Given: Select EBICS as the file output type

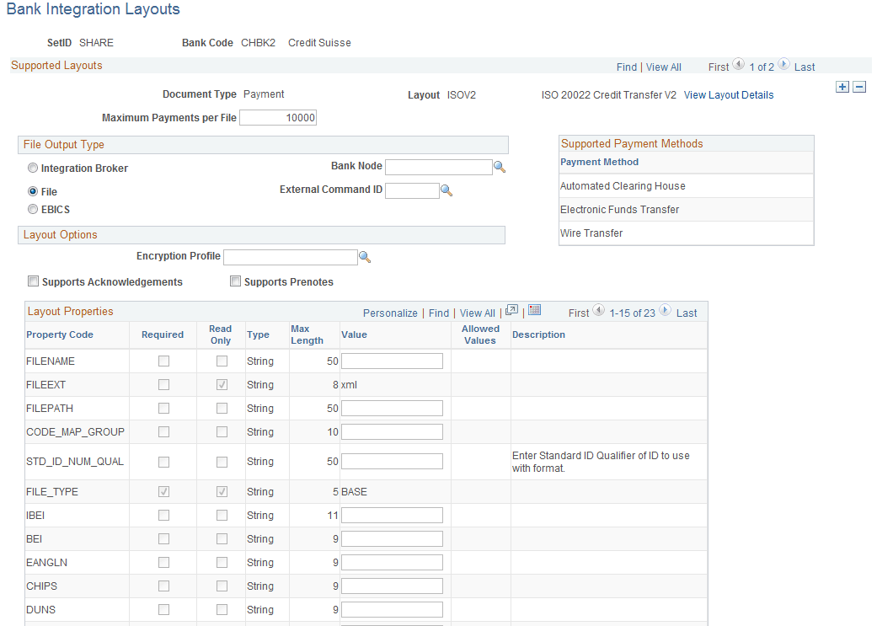Looking at the screenshot, I should tap(32, 209).
